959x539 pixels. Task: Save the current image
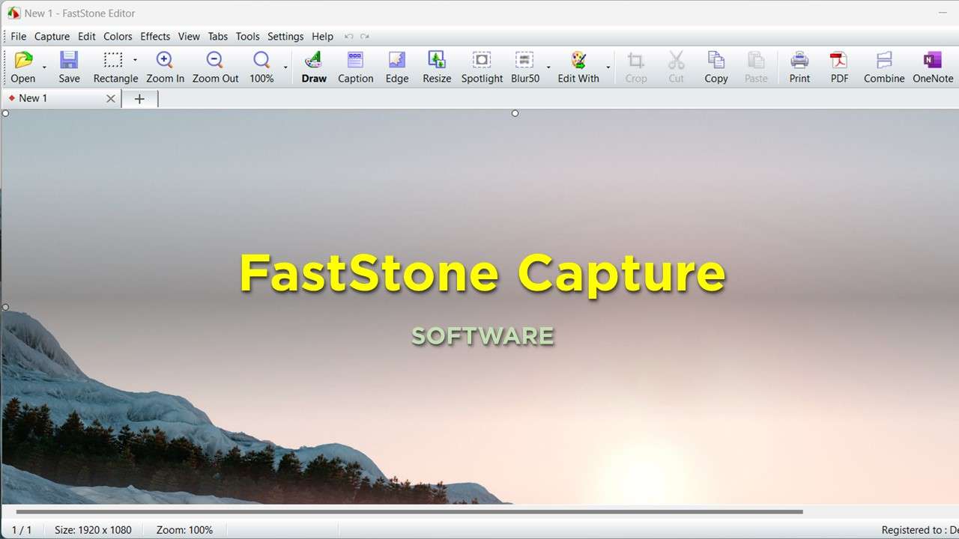pos(69,67)
